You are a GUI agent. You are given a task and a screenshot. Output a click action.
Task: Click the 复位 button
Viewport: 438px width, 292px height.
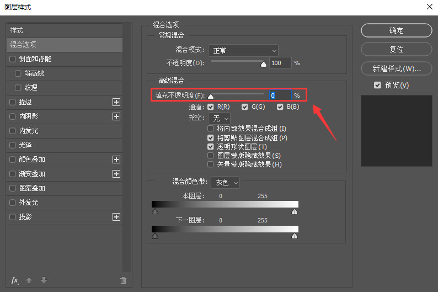[x=397, y=50]
